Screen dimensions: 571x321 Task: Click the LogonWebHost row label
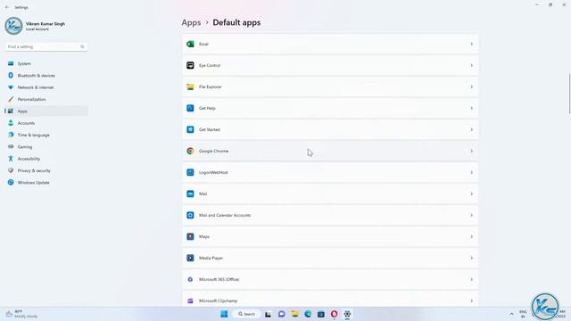213,172
